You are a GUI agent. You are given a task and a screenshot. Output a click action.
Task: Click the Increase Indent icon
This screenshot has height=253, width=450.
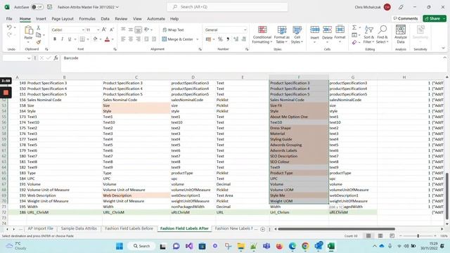(153, 39)
